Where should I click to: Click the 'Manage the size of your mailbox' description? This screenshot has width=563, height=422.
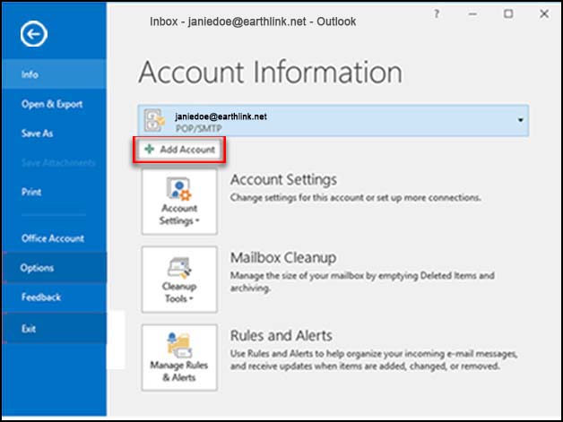pyautogui.click(x=362, y=281)
